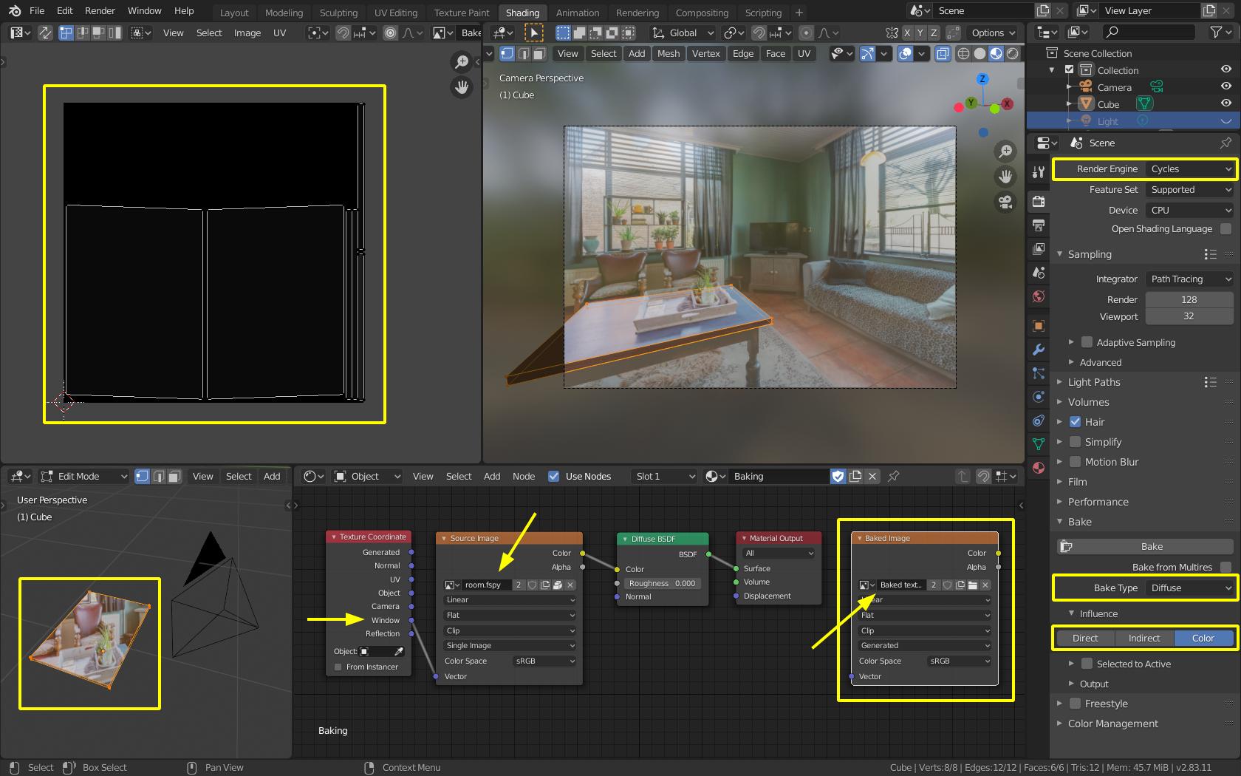The image size is (1241, 776).
Task: Open the Node menu in shader editor
Action: [524, 476]
